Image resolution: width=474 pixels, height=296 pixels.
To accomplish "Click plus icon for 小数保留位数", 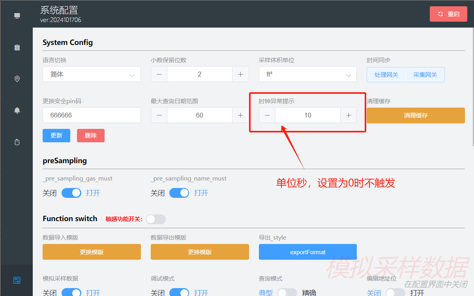I will tap(240, 74).
